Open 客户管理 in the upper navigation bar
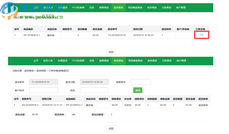 [181, 8]
